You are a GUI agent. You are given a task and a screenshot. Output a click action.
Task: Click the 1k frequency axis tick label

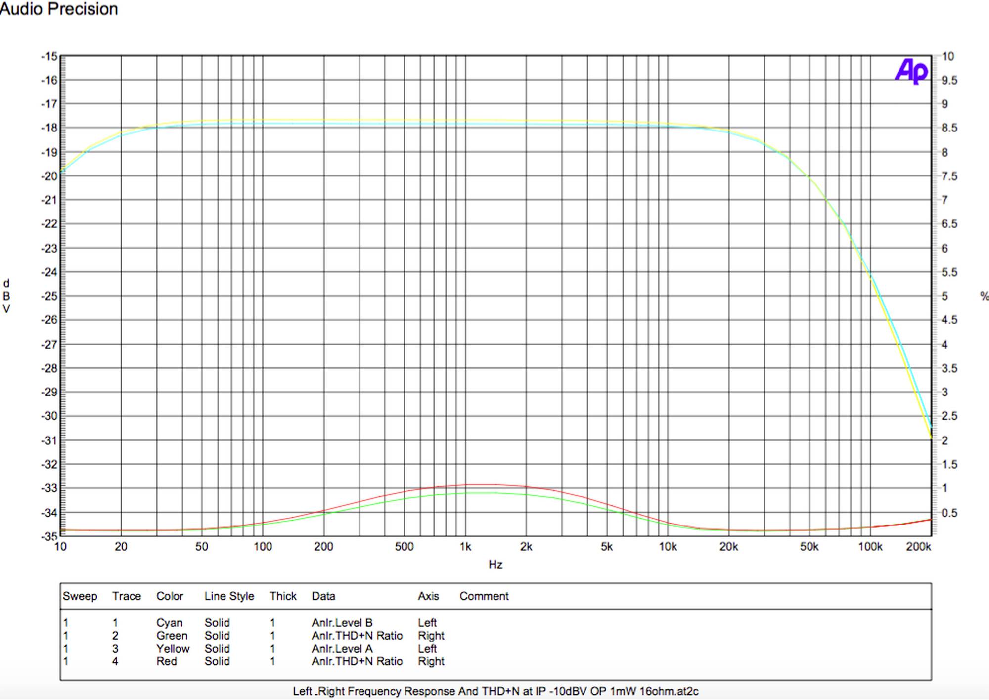tap(465, 547)
